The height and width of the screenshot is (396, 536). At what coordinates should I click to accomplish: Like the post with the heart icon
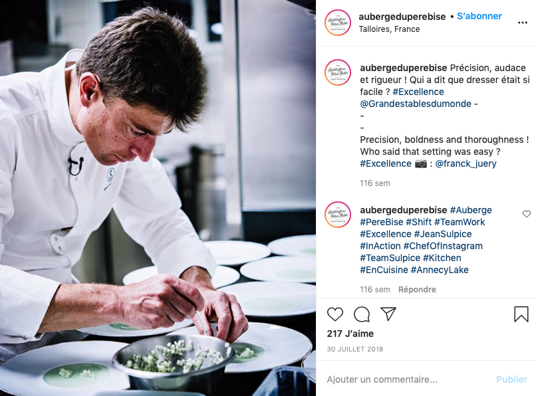point(335,314)
